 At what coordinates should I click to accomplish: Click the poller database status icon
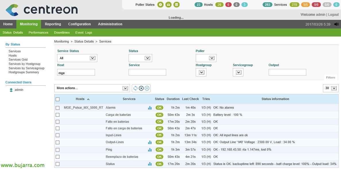tap(177, 5)
